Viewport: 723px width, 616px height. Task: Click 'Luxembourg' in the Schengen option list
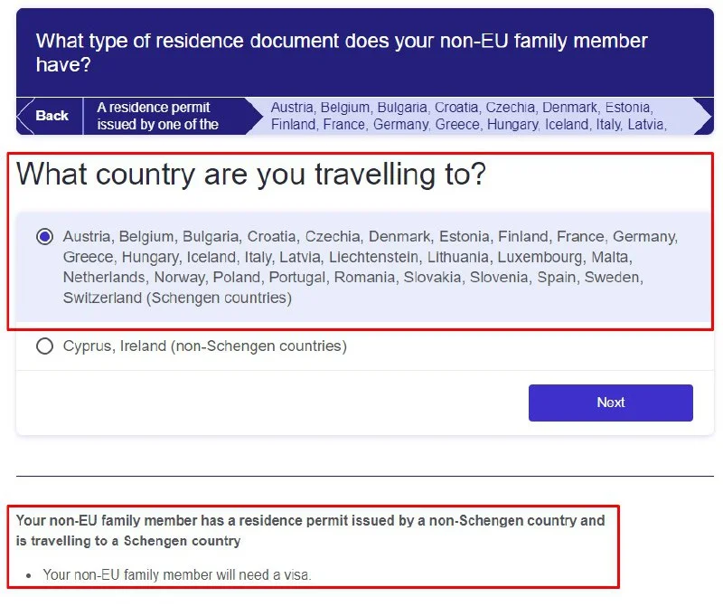click(540, 257)
